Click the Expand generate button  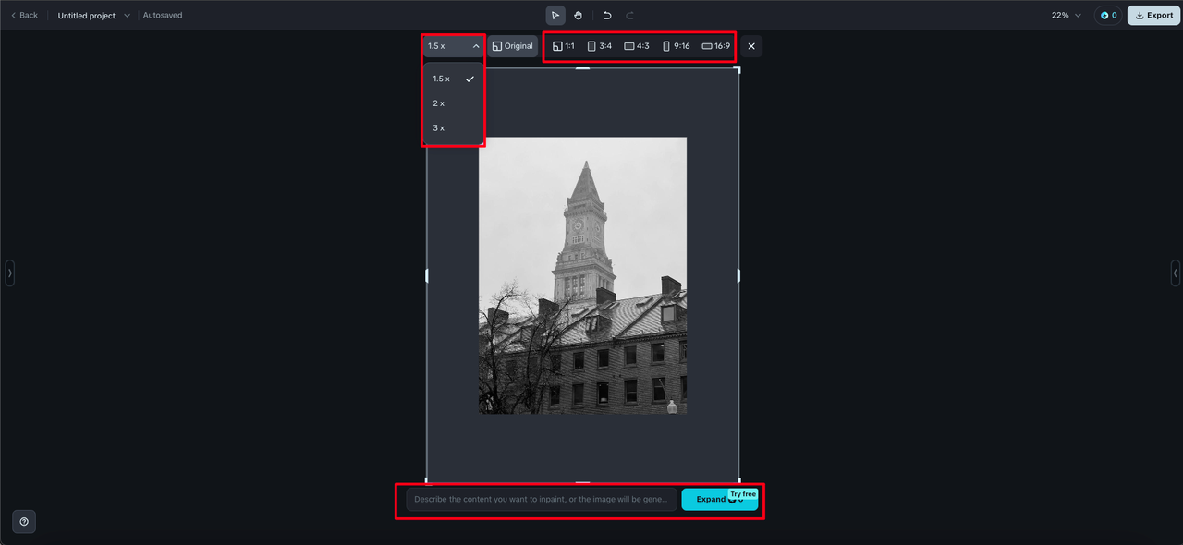(x=720, y=499)
